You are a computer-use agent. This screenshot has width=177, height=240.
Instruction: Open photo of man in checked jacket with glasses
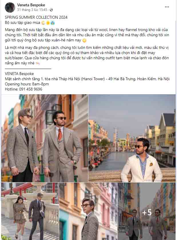tap(88, 211)
